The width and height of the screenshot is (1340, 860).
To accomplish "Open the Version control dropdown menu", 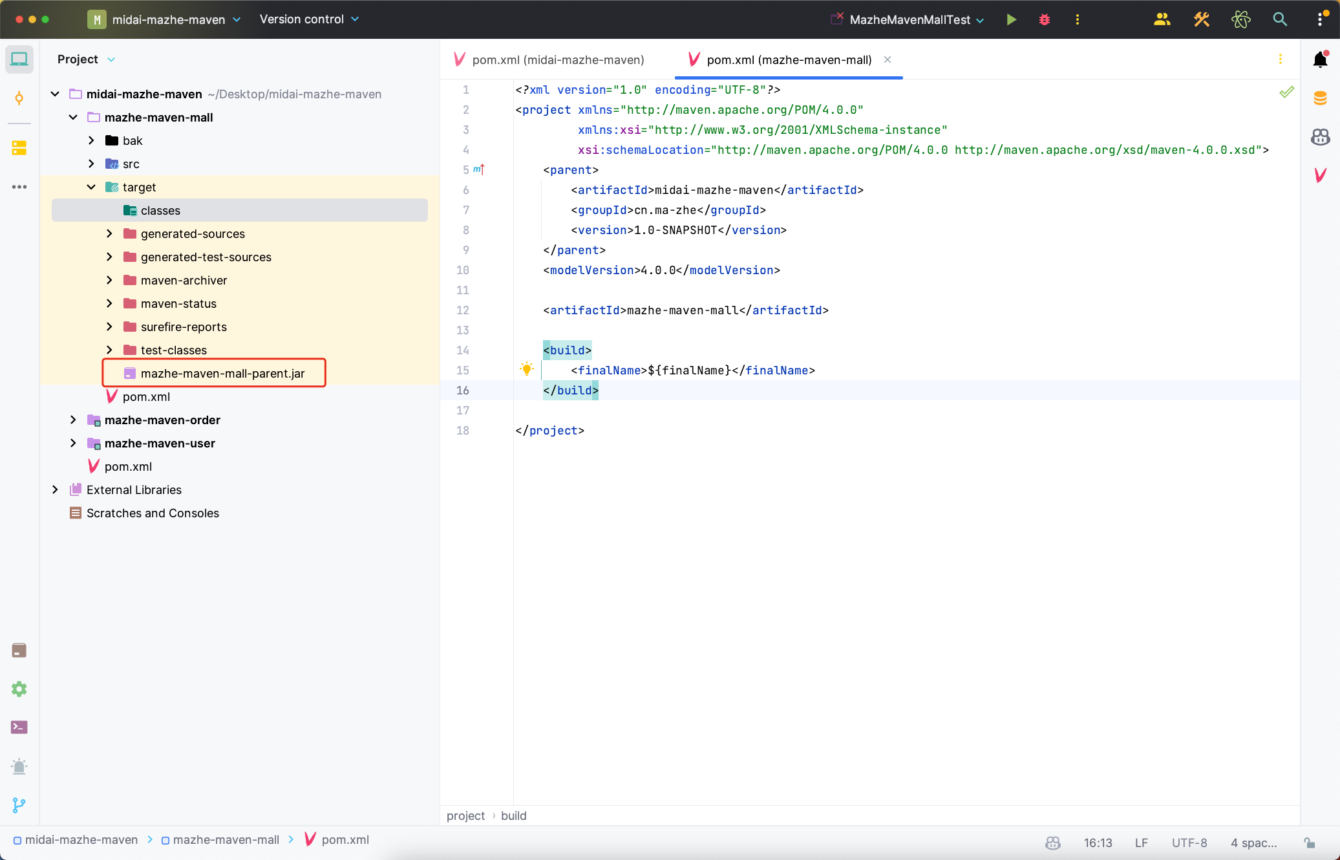I will [308, 19].
